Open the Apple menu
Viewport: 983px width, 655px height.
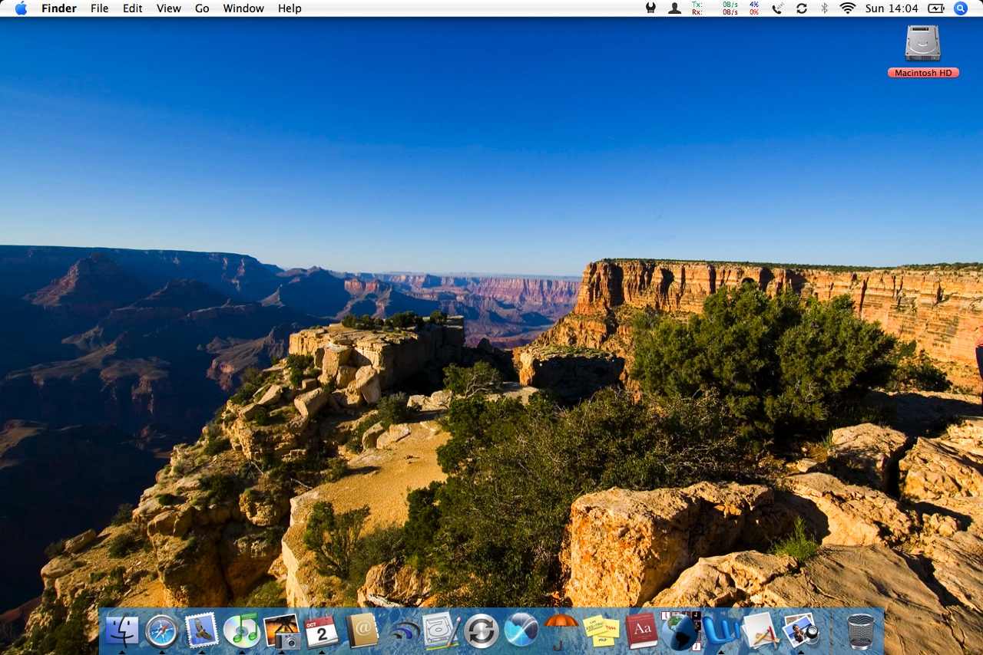21,8
